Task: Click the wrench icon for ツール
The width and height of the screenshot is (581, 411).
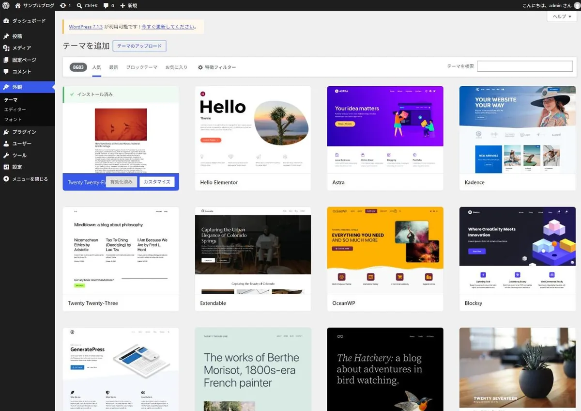Action: click(x=6, y=156)
